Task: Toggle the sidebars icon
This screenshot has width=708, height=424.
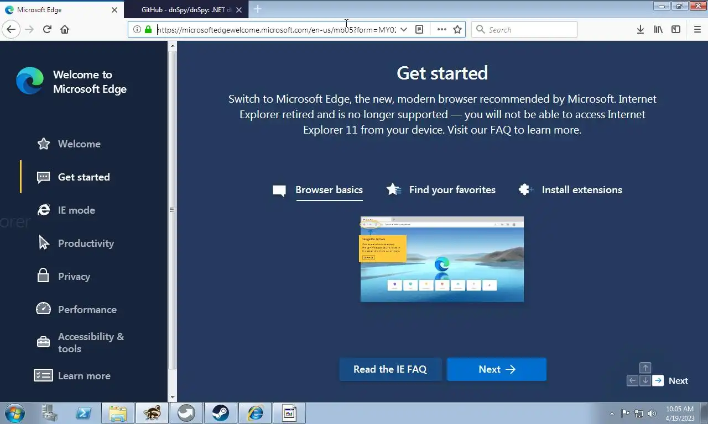Action: click(x=676, y=30)
